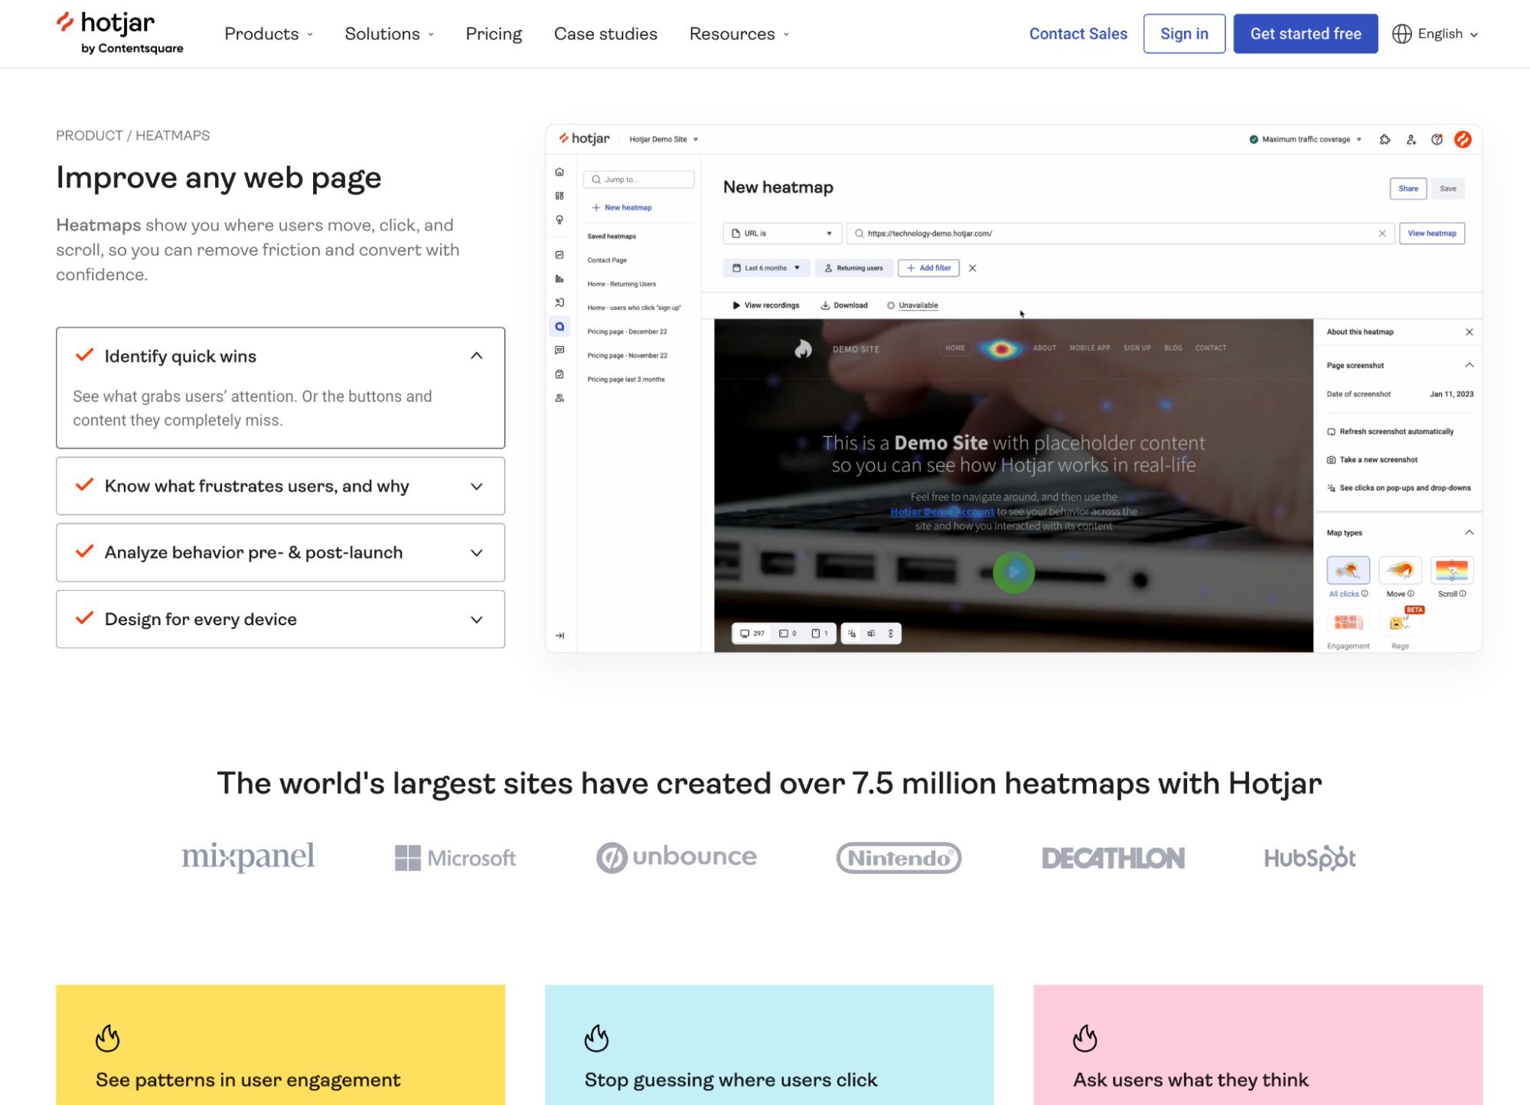Viewport: 1530px width, 1105px height.
Task: Click the Unavailable status toggle
Action: click(912, 305)
